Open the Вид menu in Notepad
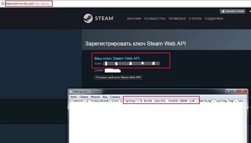The height and width of the screenshot is (143, 251). 105,97
